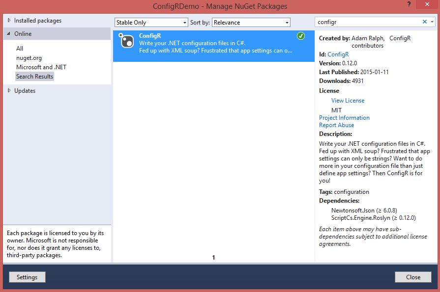440x292 pixels.
Task: Expand the Installed packages section
Action: tap(9, 21)
